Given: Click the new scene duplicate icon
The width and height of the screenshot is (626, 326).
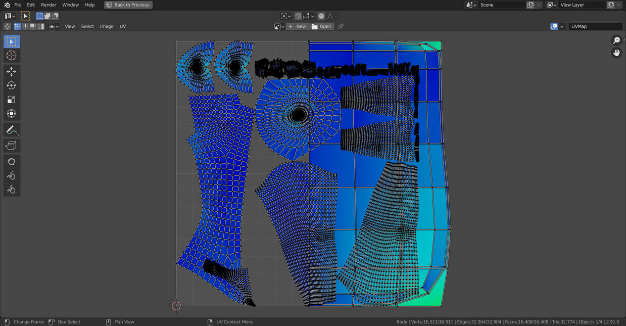Looking at the screenshot, I should pos(531,5).
